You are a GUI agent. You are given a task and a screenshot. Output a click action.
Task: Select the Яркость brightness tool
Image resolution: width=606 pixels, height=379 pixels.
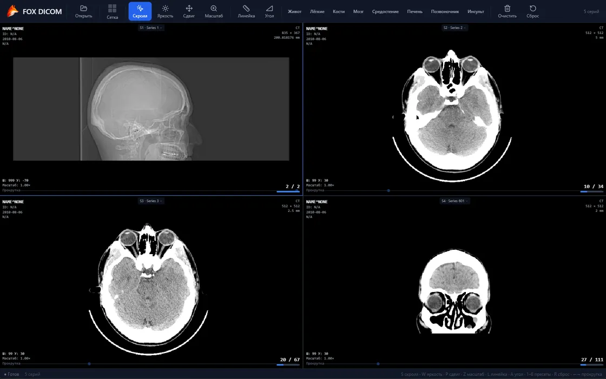click(165, 11)
